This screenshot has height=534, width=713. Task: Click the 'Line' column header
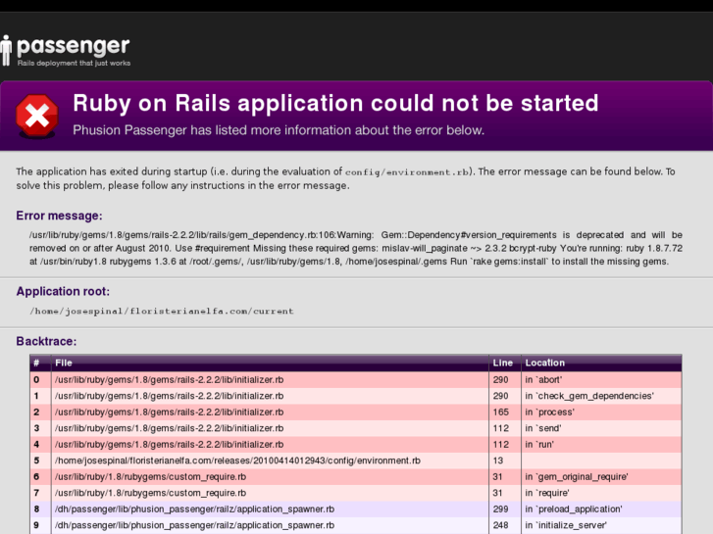[x=503, y=363]
